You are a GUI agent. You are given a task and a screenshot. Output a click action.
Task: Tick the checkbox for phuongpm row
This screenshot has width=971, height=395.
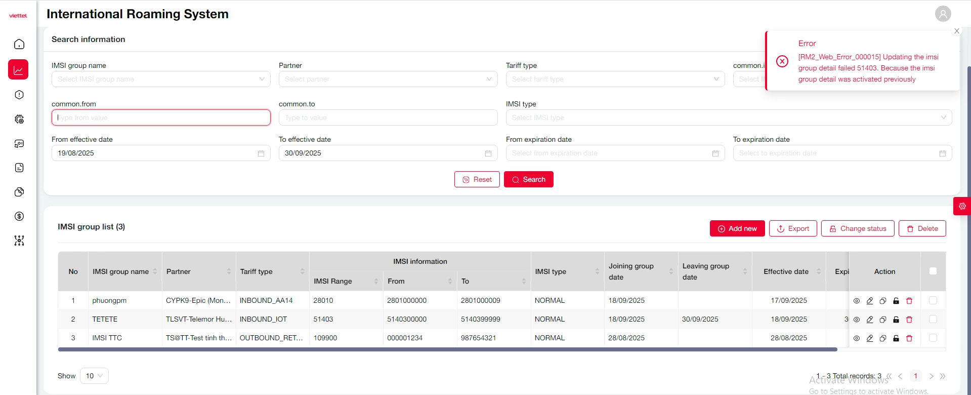click(933, 301)
